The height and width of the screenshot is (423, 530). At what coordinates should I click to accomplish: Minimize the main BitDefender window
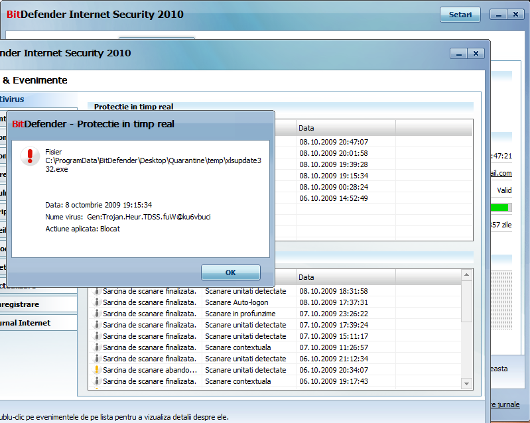point(499,15)
